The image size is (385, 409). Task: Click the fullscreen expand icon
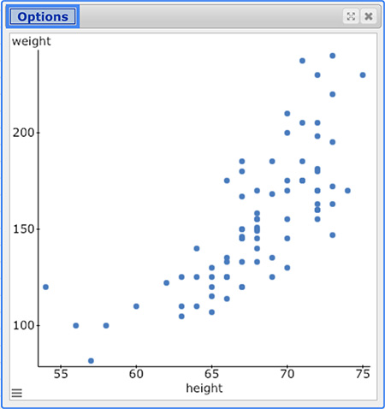pyautogui.click(x=351, y=16)
